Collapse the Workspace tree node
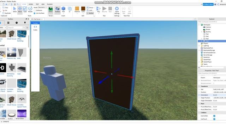 click(x=199, y=25)
